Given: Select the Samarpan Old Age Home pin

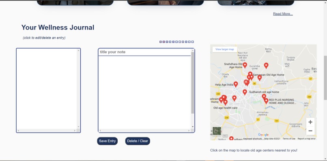Looking at the screenshot, I should (250, 74).
